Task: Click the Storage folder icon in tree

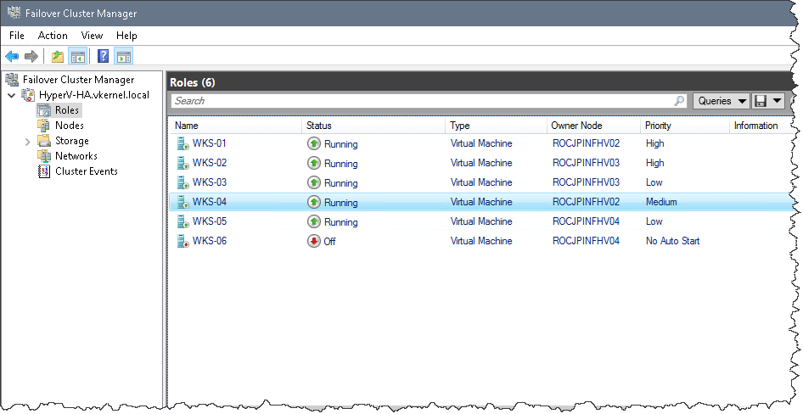Action: (44, 141)
